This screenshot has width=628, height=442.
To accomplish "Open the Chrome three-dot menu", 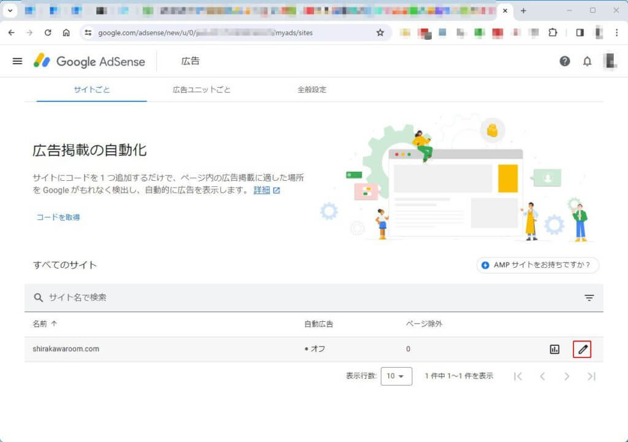I will (616, 32).
